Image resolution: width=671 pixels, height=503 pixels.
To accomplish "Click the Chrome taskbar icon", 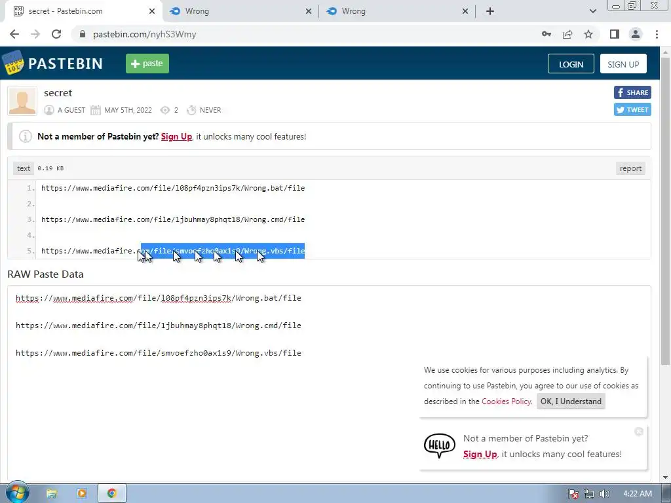I will coord(111,494).
